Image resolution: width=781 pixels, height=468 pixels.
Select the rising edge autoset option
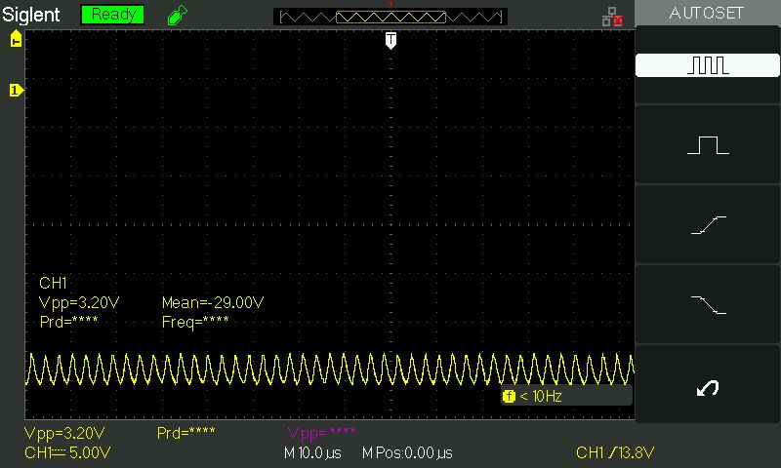click(707, 225)
